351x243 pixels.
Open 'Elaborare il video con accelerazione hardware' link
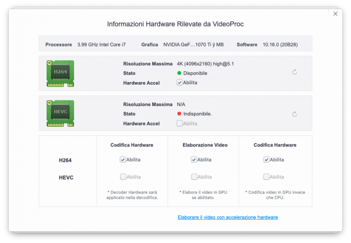click(x=228, y=217)
